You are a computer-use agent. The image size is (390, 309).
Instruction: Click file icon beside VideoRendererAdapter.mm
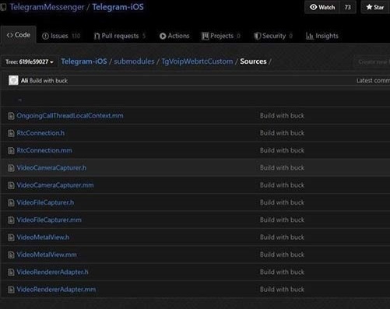tap(11, 290)
